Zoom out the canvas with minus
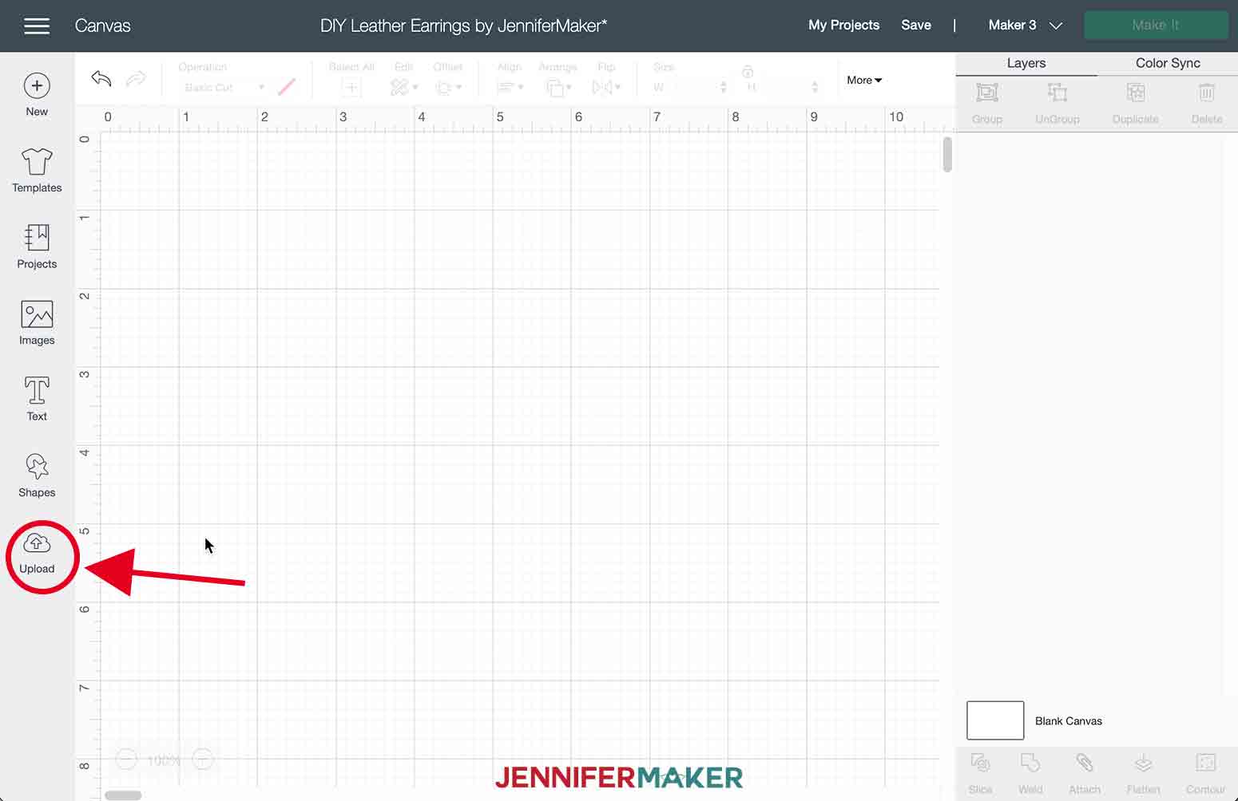 126,759
